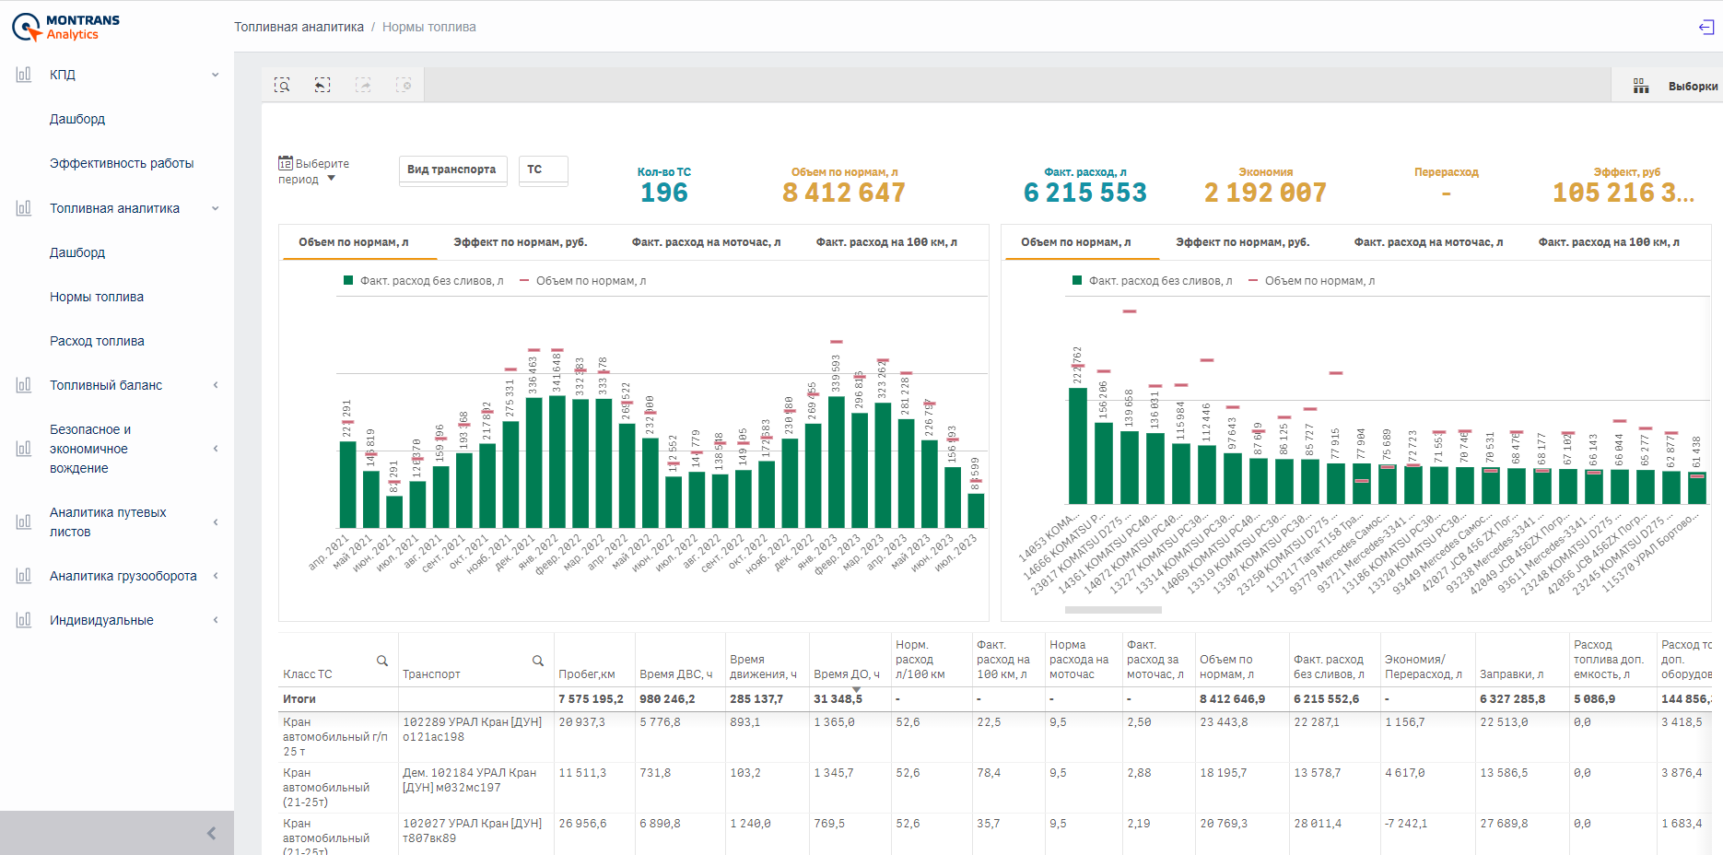Click the Аналитика грузооборота sidebar icon
The width and height of the screenshot is (1723, 855).
pyautogui.click(x=24, y=576)
